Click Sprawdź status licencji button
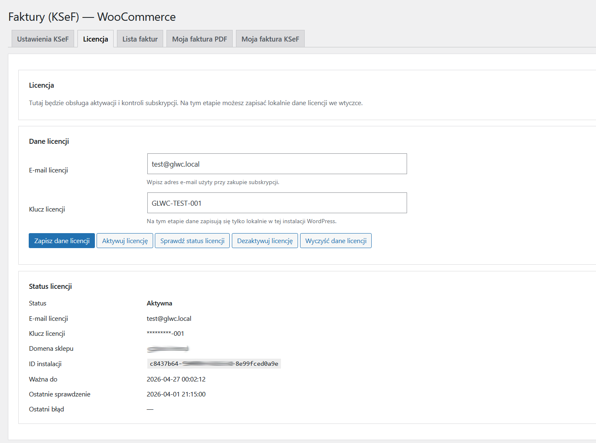 point(192,241)
